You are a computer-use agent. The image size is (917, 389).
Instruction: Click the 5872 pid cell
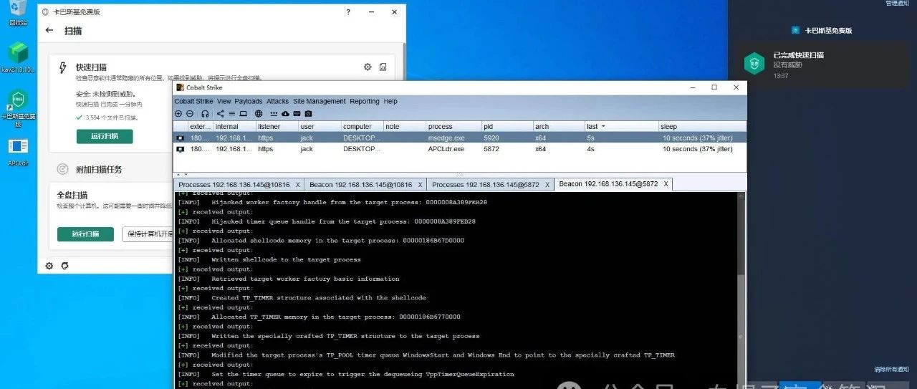(x=507, y=149)
